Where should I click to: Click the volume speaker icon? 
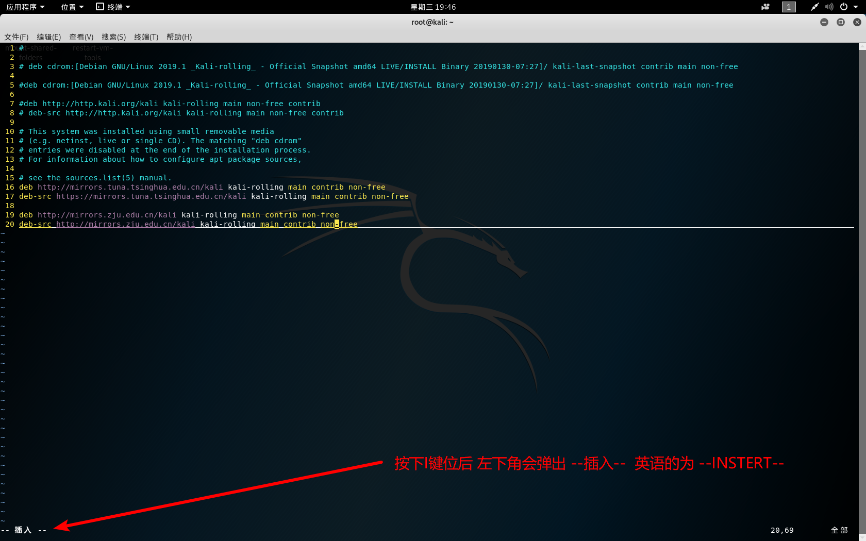829,7
